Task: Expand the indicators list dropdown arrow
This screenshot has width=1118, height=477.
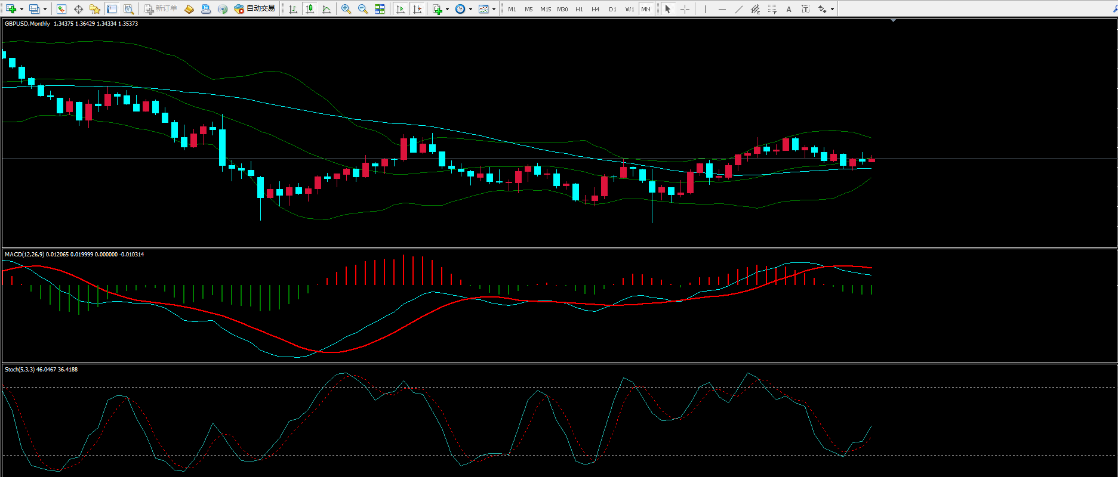Action: (x=447, y=9)
